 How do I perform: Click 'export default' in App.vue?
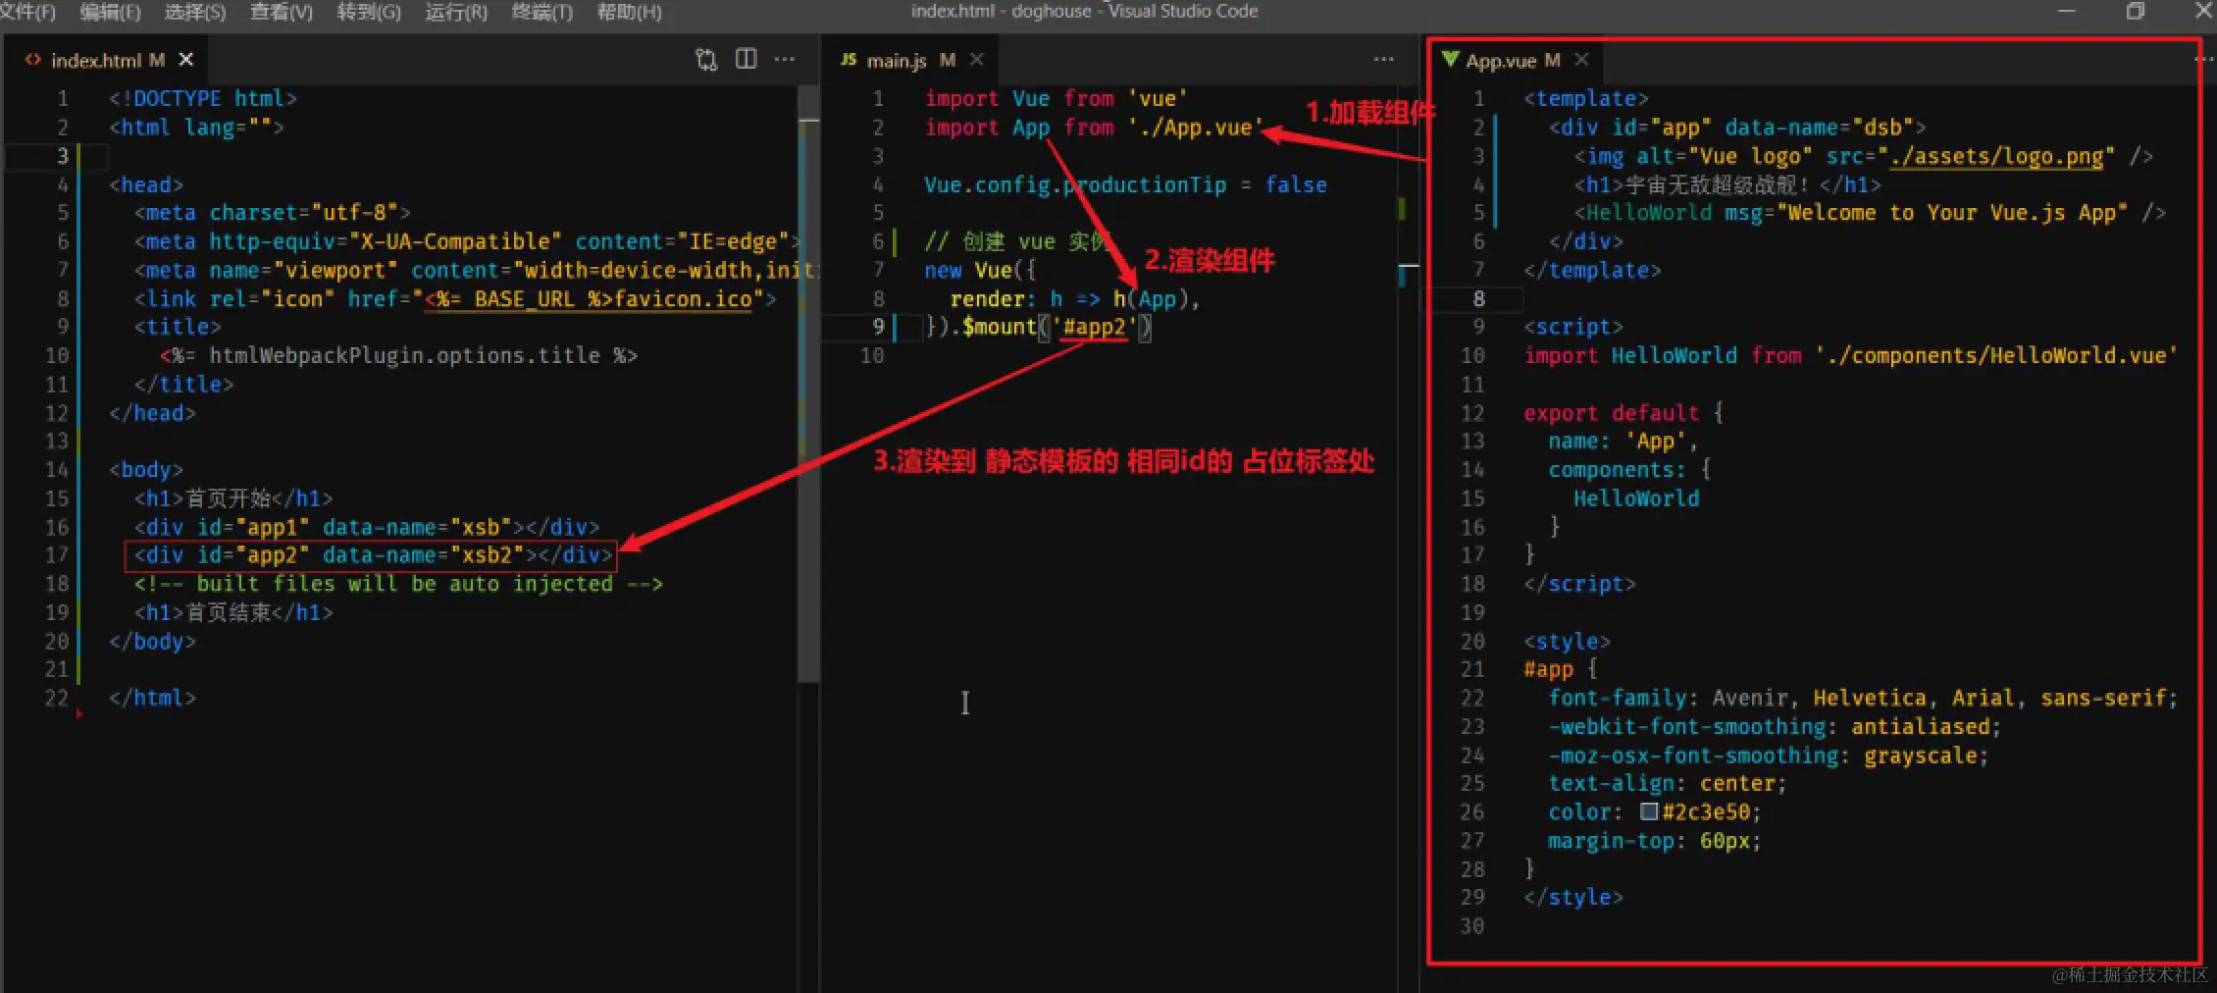point(1611,413)
